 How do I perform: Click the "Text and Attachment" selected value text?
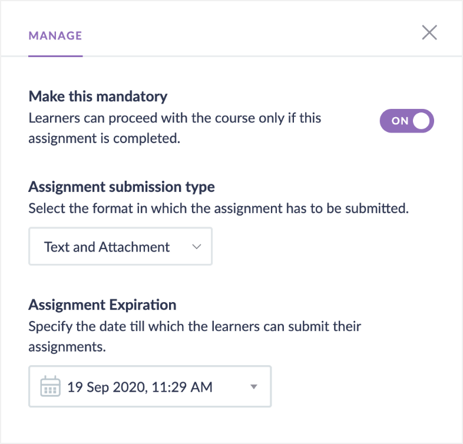tap(107, 247)
